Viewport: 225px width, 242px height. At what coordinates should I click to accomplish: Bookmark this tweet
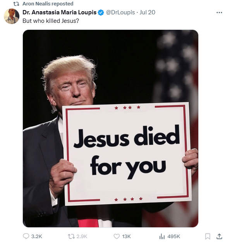click(208, 236)
